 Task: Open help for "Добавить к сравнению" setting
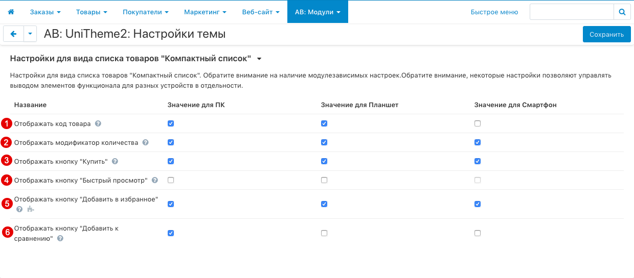[x=60, y=238]
